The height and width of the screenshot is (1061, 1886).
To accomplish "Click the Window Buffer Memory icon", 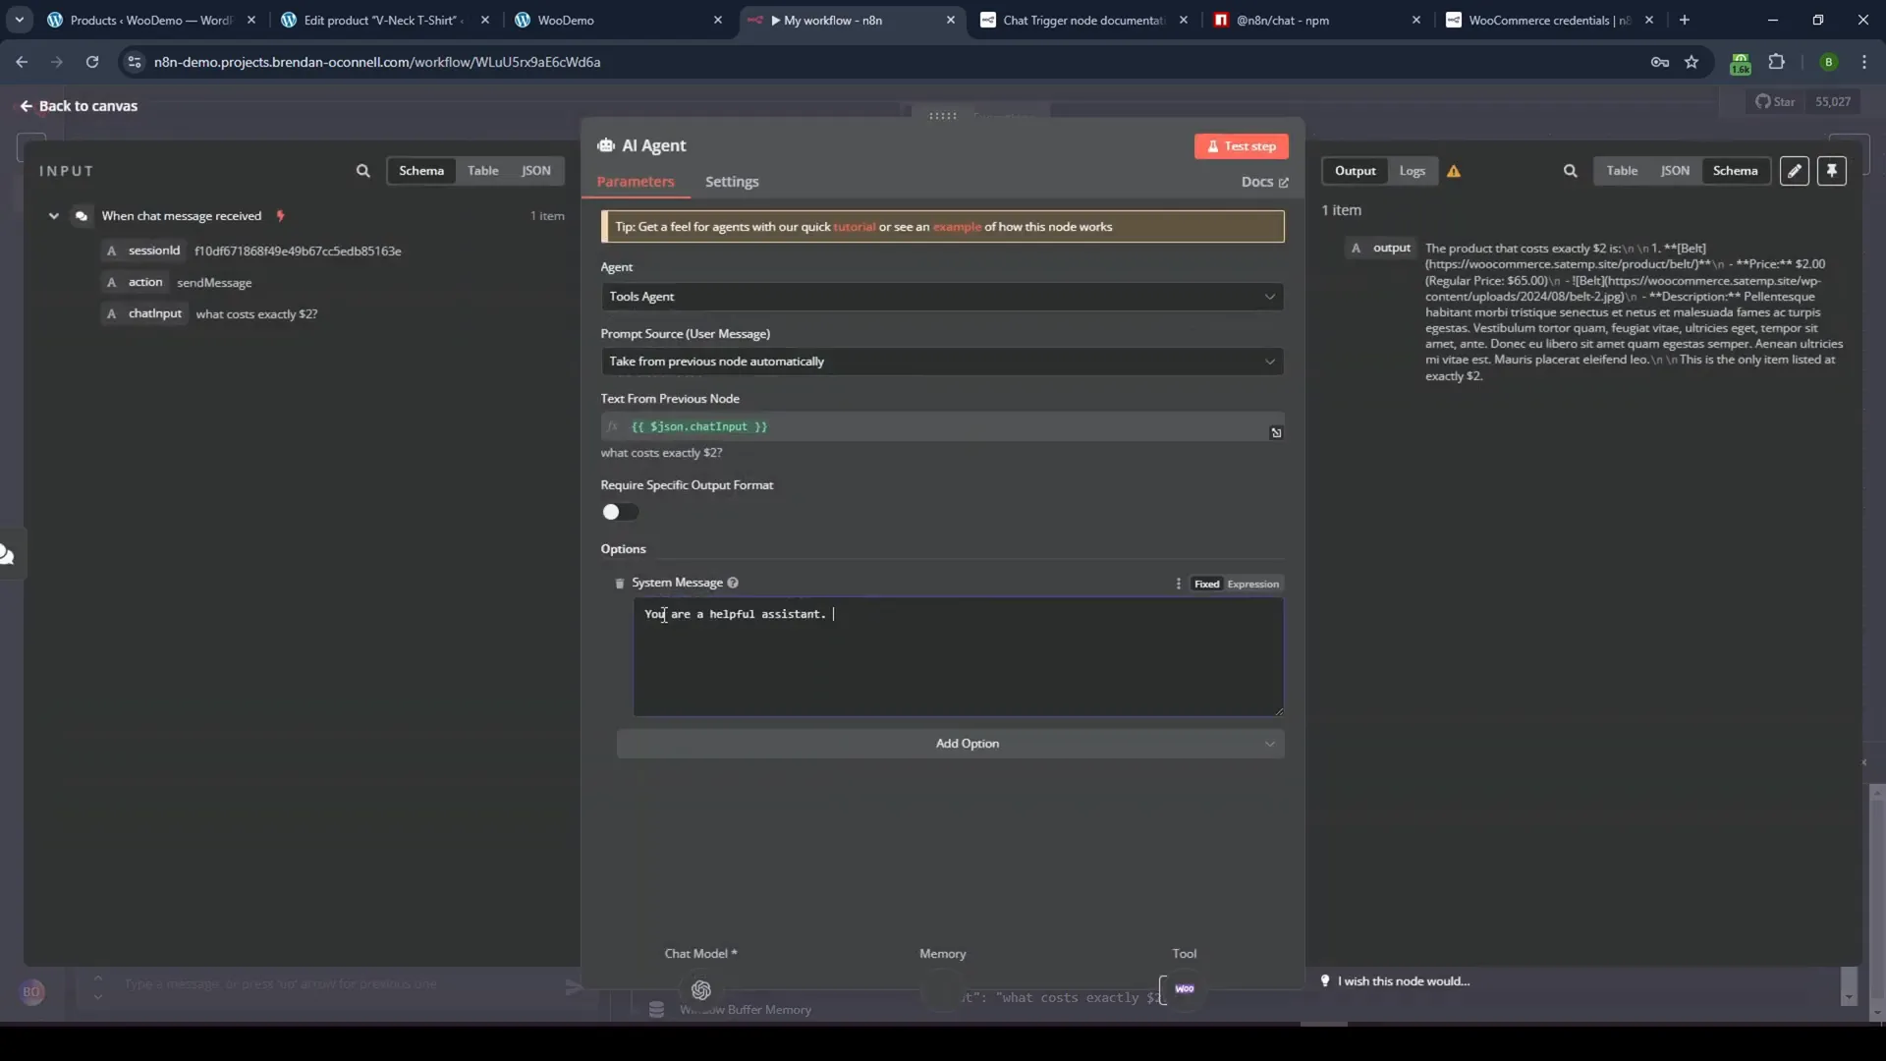I will pos(657,1009).
